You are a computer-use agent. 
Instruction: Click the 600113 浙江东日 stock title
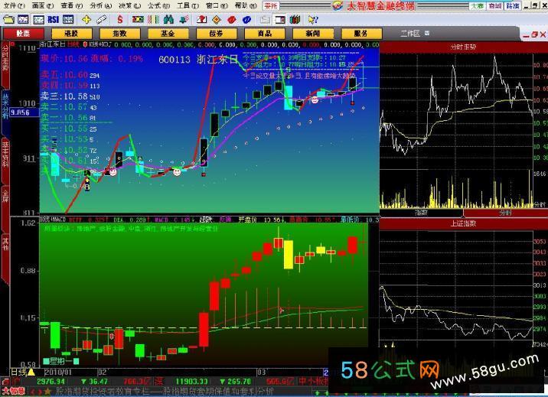click(198, 60)
